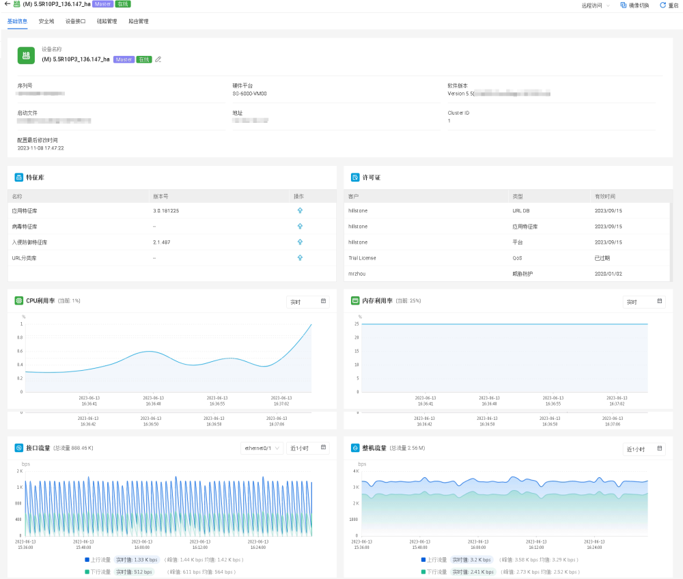
Task: Switch to the 路由管理 tab
Action: [x=139, y=21]
